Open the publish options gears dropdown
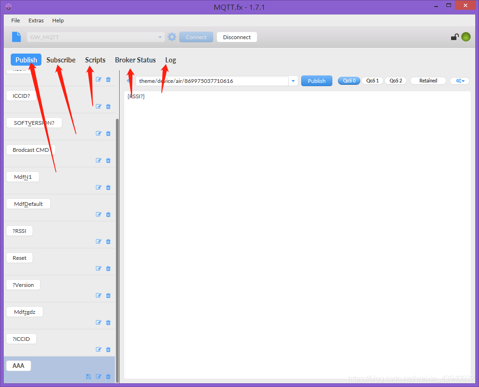 (x=460, y=81)
